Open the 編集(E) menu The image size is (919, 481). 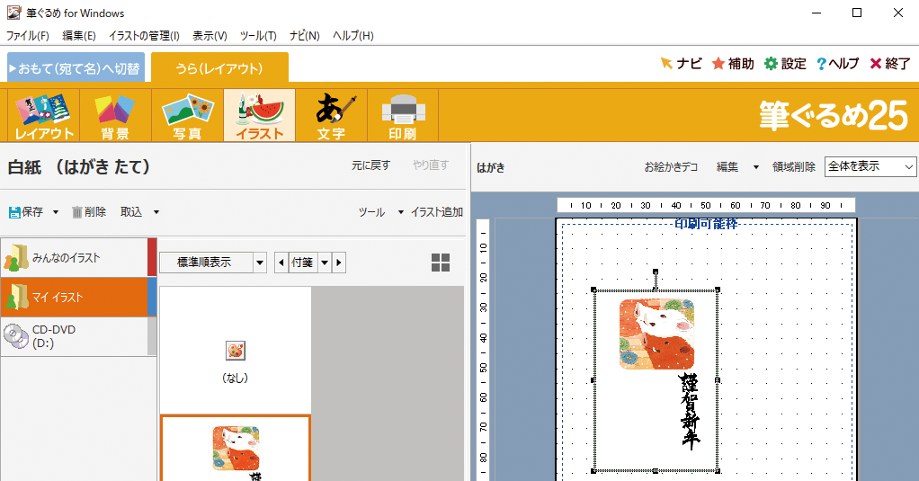[79, 36]
